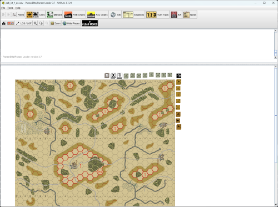Click the CLEAR MOVED button
Screen dimensions: 278x207
pyautogui.click(x=90, y=23)
